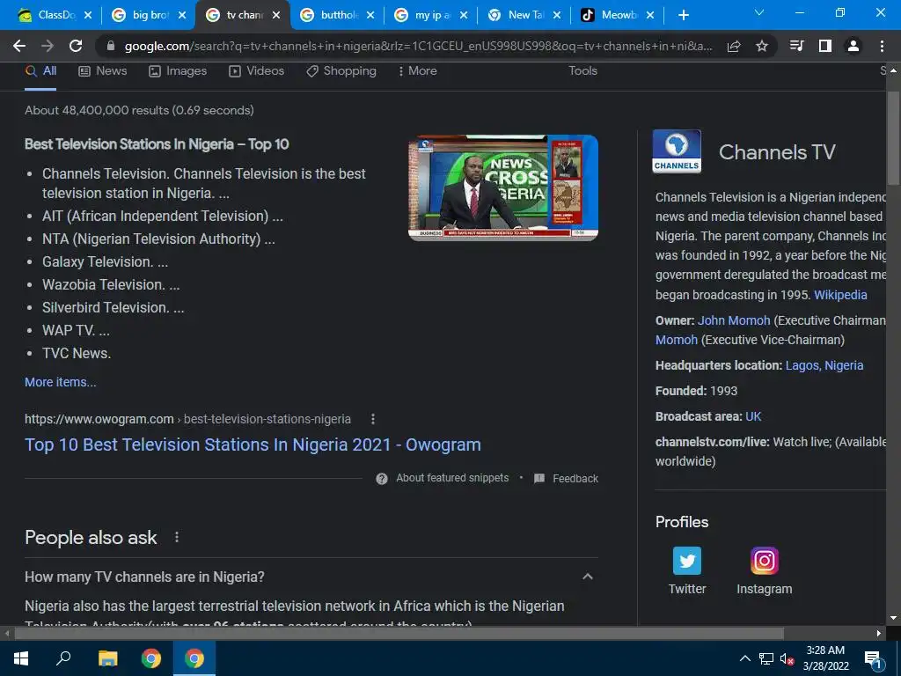The height and width of the screenshot is (676, 901).
Task: Open File Explorer from the taskbar
Action: coord(107,658)
